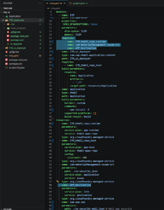Switch to the mta.yaml tab
Image resolution: width=164 pixels, height=210 pixels.
pos(54,3)
